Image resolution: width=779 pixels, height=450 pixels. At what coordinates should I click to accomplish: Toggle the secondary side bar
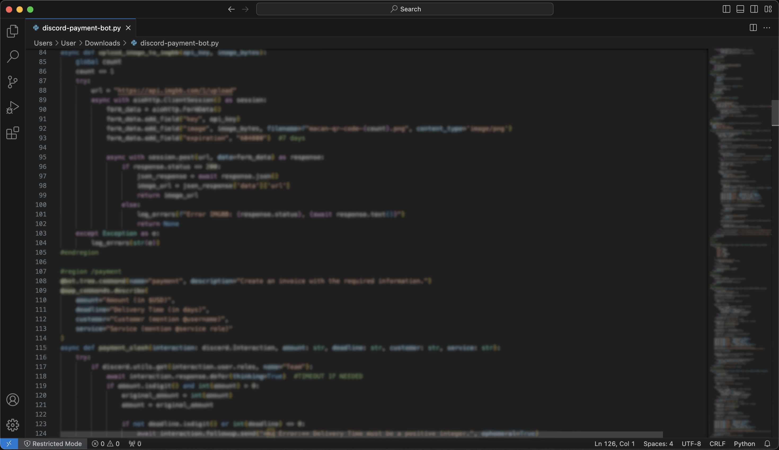point(754,9)
